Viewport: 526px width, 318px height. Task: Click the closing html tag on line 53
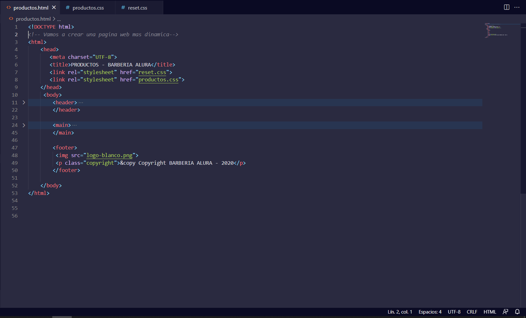click(39, 193)
